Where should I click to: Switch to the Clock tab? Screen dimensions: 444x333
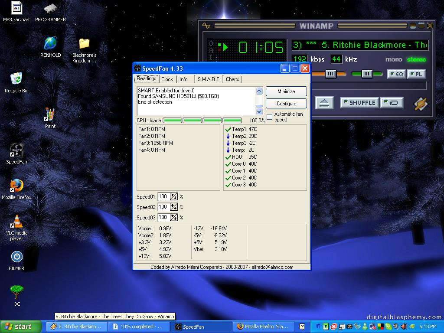167,79
